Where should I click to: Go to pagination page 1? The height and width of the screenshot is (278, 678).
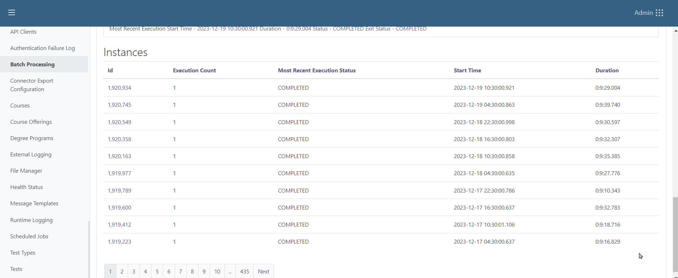[x=110, y=271]
